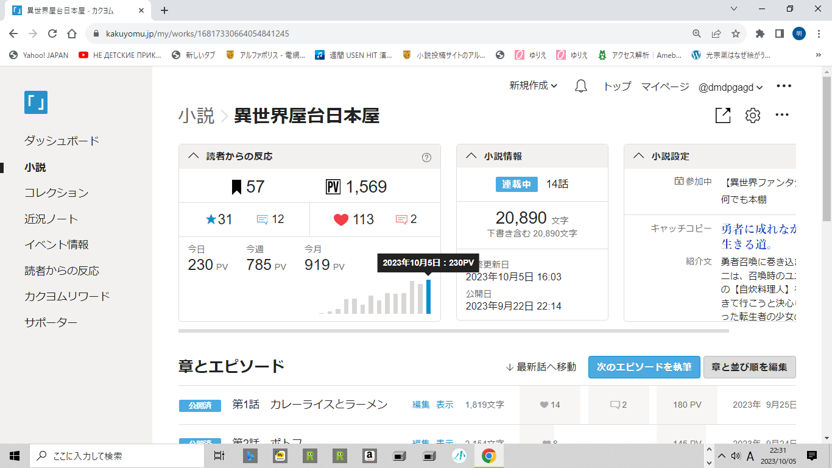Click the 編集 link for 第1話
Viewport: 832px width, 468px height.
(x=421, y=405)
